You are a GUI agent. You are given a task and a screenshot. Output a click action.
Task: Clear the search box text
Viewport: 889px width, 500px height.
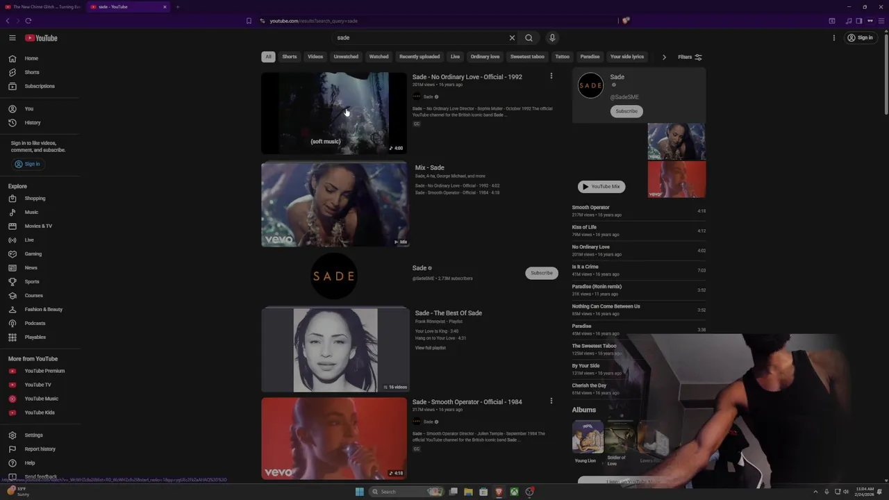(512, 37)
